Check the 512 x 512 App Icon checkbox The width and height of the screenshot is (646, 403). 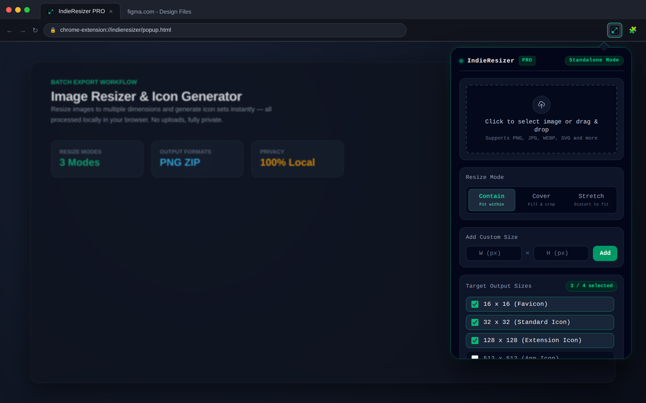[475, 357]
